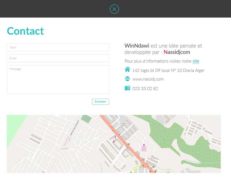231x175 pixels.
Task: Focus the Email input field
Action: [x=58, y=58]
